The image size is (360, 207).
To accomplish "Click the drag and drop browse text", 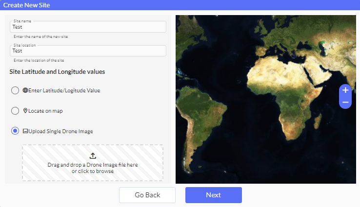I will pos(93,168).
